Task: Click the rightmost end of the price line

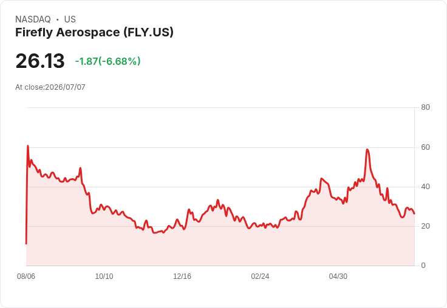Action: 414,213
